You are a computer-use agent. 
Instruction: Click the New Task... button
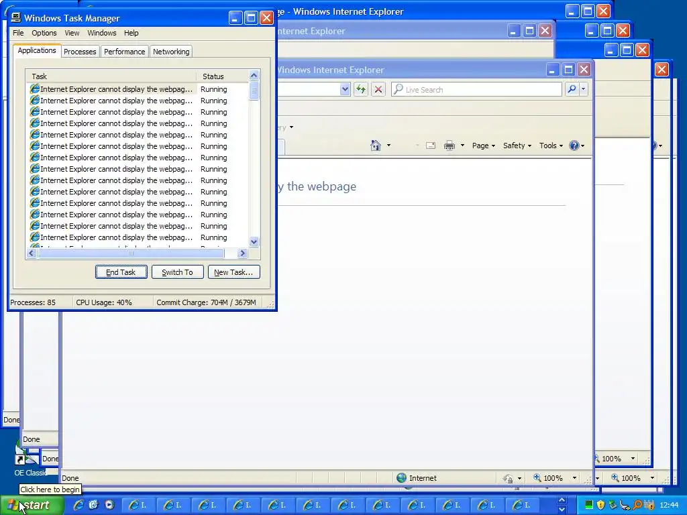click(x=233, y=272)
